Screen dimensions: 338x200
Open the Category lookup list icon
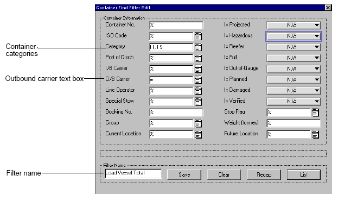(x=198, y=47)
